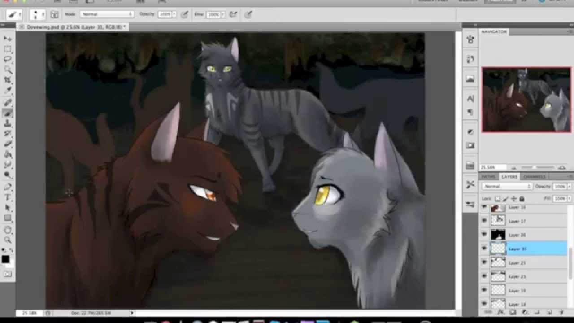Select the Brush tool in toolbox
Viewport: 574px width, 323px height.
pyautogui.click(x=8, y=113)
